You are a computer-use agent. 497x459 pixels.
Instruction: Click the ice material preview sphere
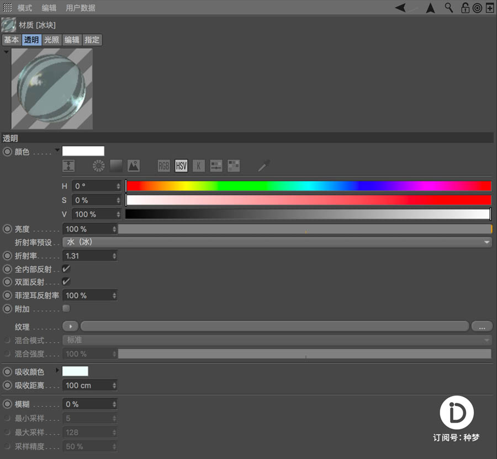(52, 88)
